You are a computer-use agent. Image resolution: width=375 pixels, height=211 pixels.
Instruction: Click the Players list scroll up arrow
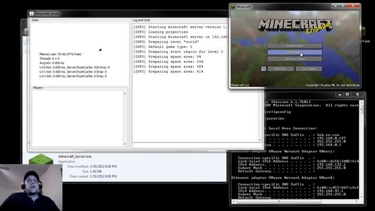point(125,93)
